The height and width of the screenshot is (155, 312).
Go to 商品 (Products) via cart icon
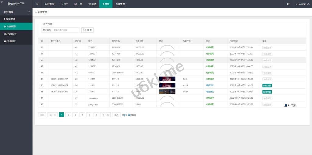[x=92, y=4]
